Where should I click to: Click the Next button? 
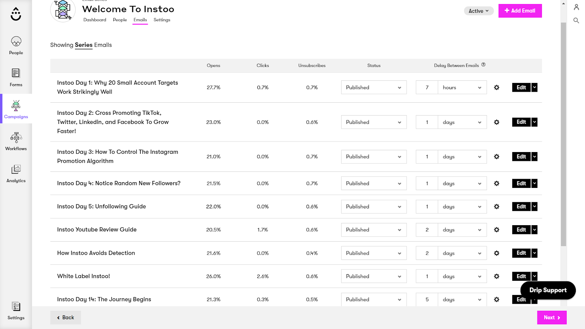[x=552, y=317]
